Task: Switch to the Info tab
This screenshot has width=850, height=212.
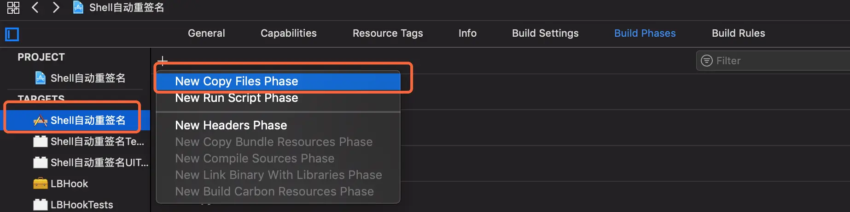Action: (x=467, y=33)
